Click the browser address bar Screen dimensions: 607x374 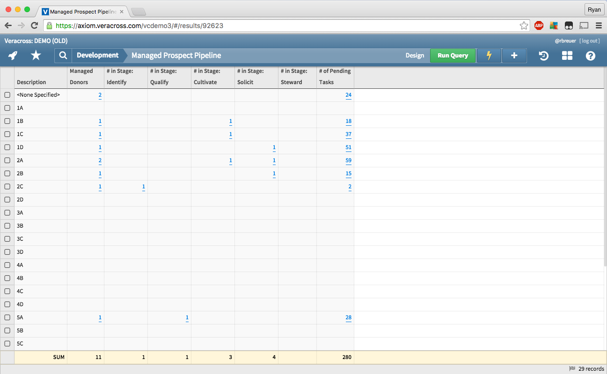tap(286, 26)
